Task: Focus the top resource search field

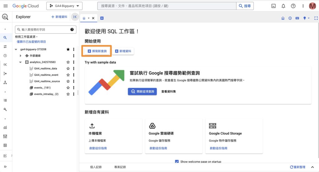Action: click(167, 6)
